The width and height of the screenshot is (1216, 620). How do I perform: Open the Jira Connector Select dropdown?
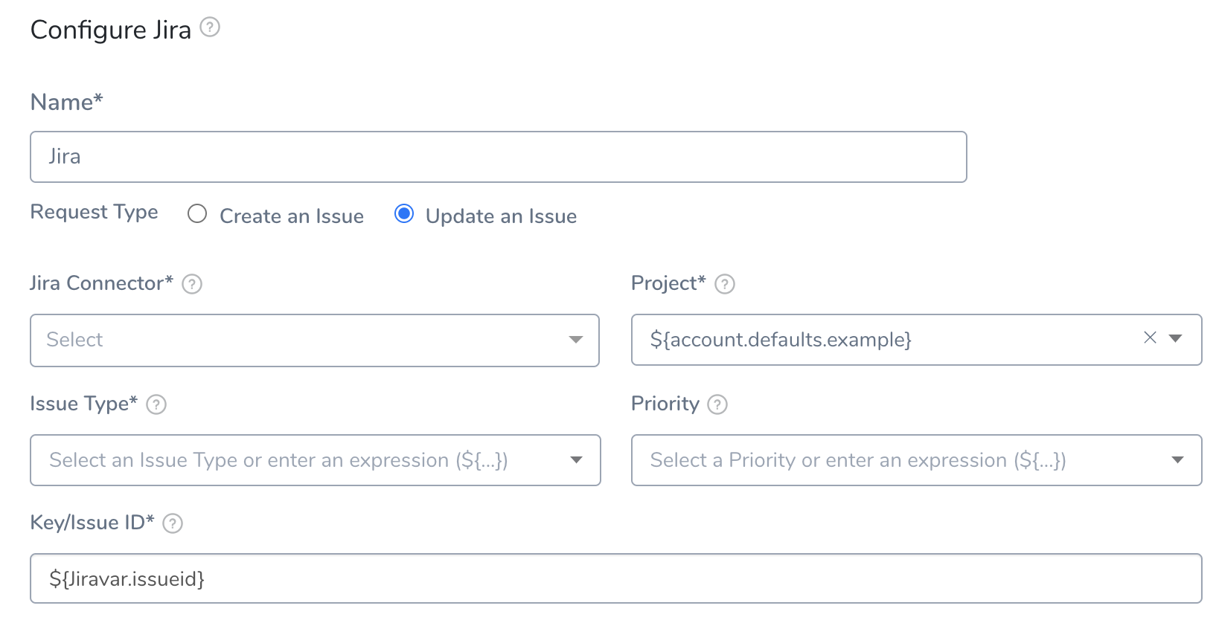pyautogui.click(x=315, y=340)
